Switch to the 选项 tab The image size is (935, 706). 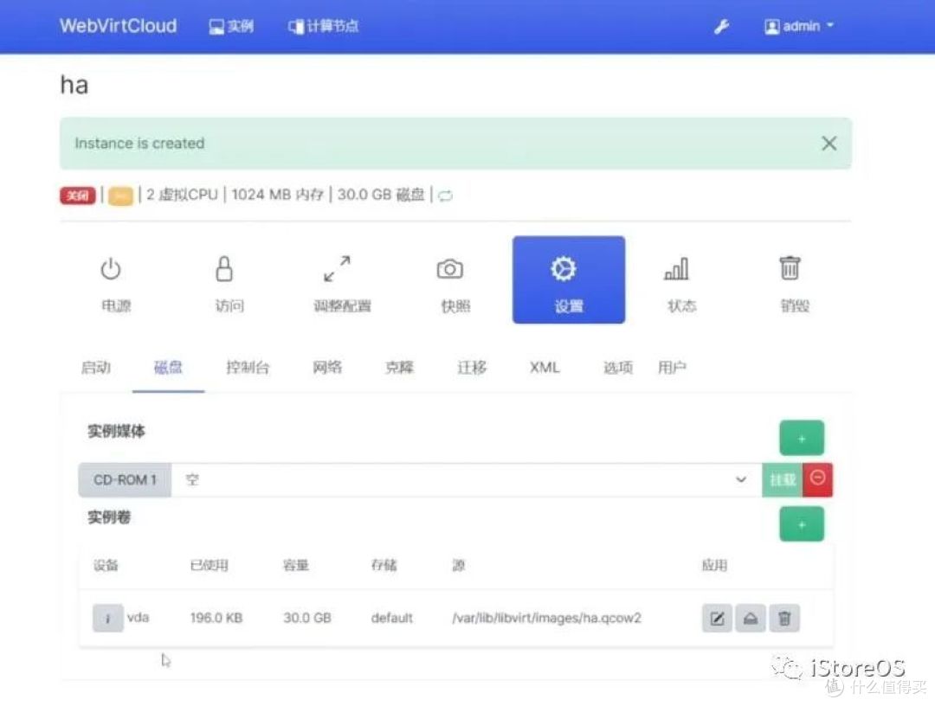618,368
